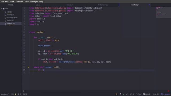The height and width of the screenshot is (96, 171).
Task: Click the userbot.py filename in status bar
Action: [x=5, y=94]
